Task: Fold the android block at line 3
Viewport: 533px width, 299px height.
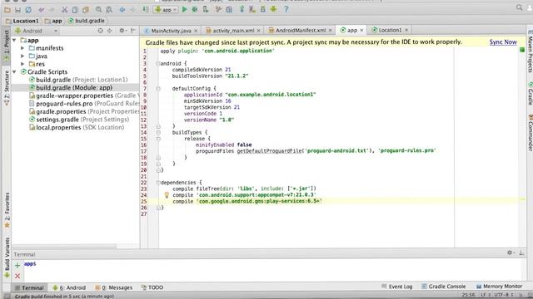Action: pos(158,63)
